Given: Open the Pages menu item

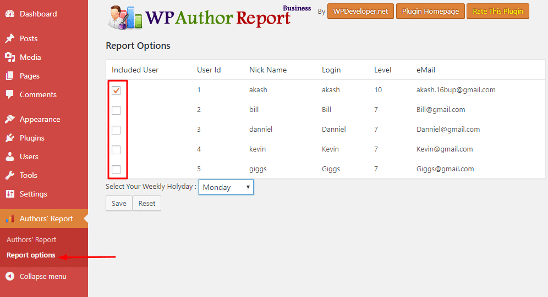Looking at the screenshot, I should coord(30,76).
